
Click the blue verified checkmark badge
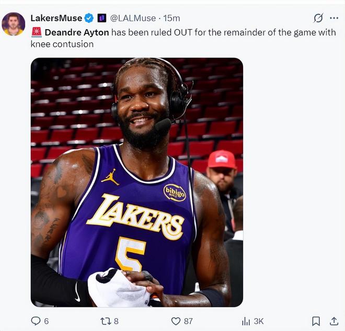point(89,18)
